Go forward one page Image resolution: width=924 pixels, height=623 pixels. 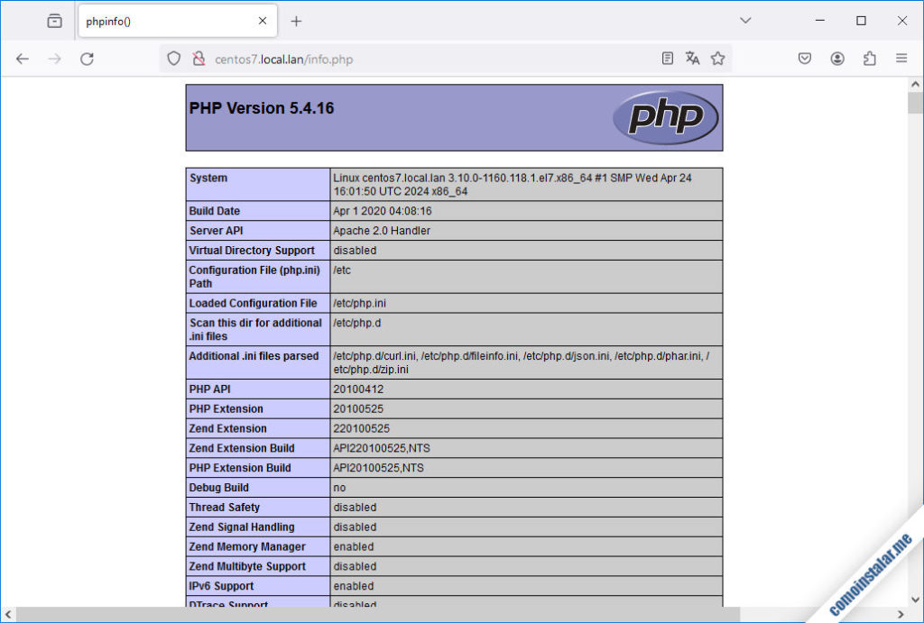pyautogui.click(x=54, y=59)
